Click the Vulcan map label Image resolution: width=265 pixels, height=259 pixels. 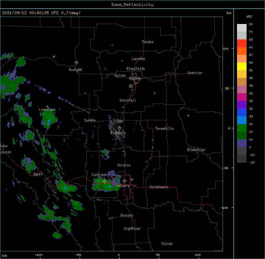[x=167, y=244]
